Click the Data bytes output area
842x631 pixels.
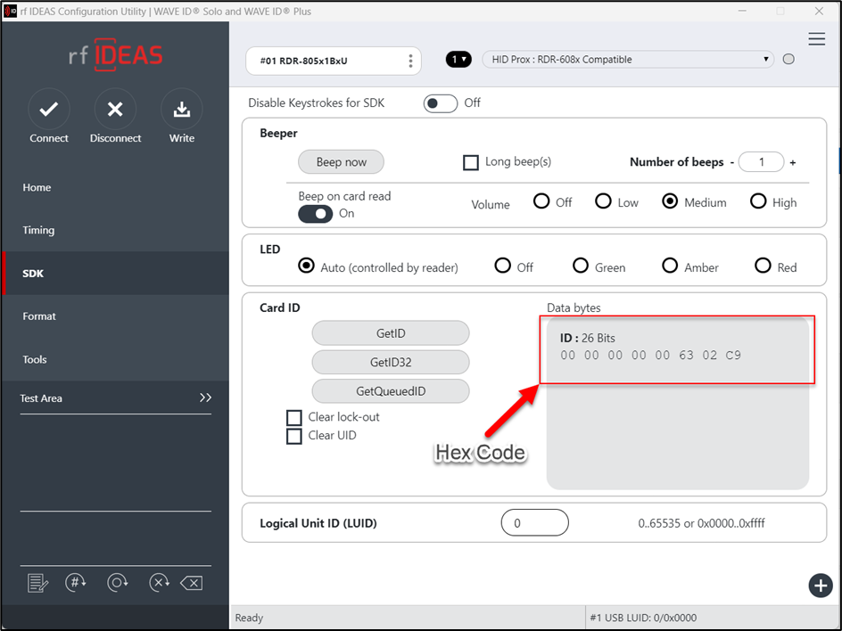click(x=678, y=404)
